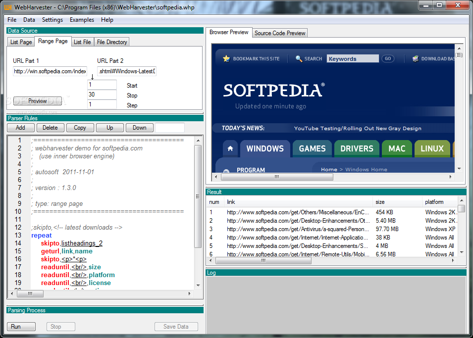473x338 pixels.
Task: Click Result list scroll down arrow
Action: 461,252
